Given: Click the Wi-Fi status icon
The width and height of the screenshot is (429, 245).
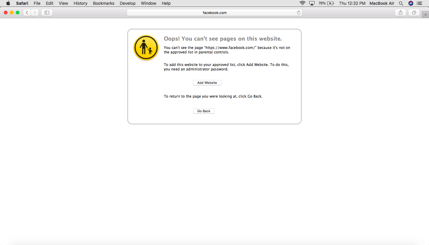Looking at the screenshot, I should coord(303,3).
